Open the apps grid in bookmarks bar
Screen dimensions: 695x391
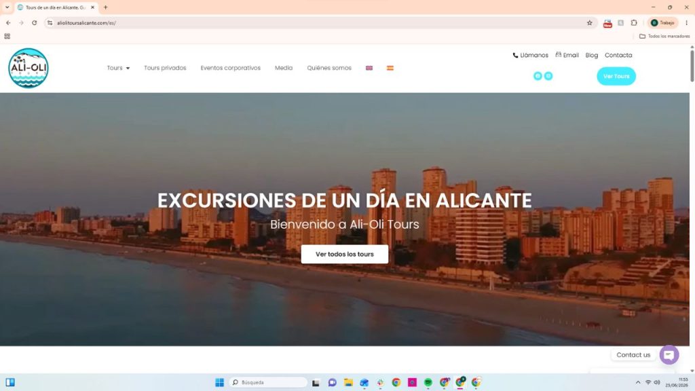click(x=7, y=37)
